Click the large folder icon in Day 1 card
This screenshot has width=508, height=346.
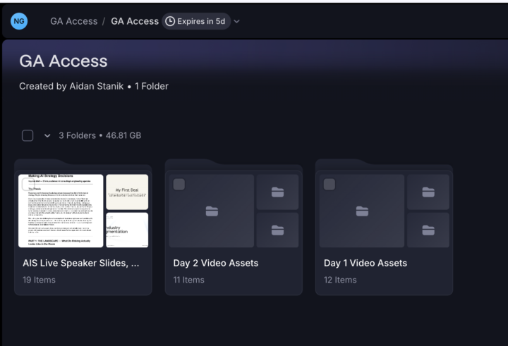tap(362, 211)
